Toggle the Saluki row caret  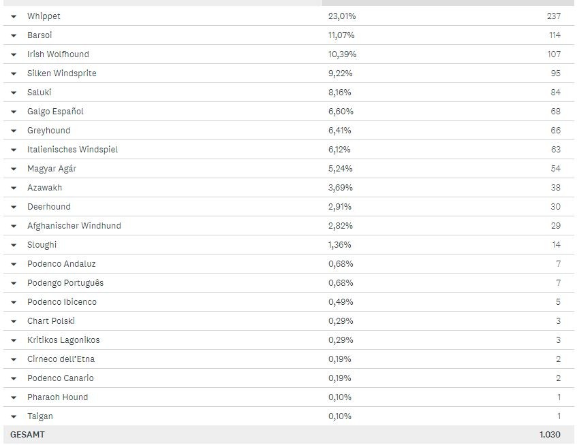point(14,93)
